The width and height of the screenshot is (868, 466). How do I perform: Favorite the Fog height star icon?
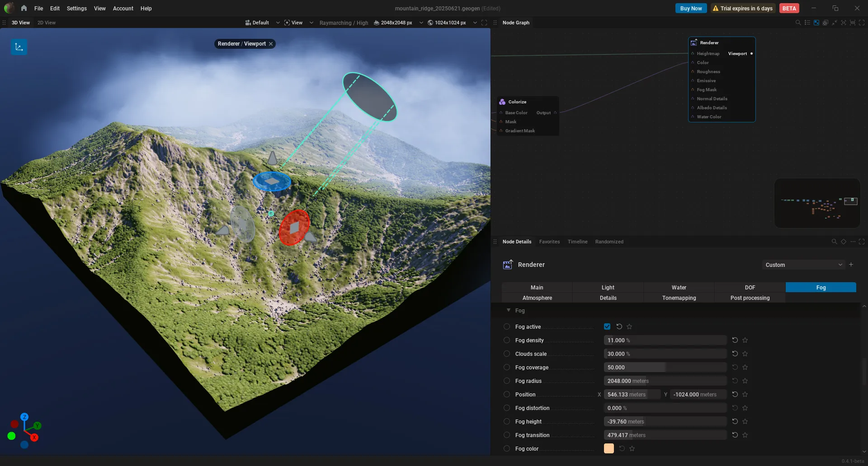click(x=745, y=421)
